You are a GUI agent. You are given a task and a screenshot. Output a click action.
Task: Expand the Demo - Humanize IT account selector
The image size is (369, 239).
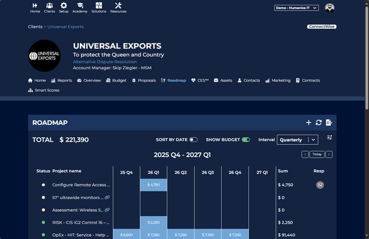[297, 8]
